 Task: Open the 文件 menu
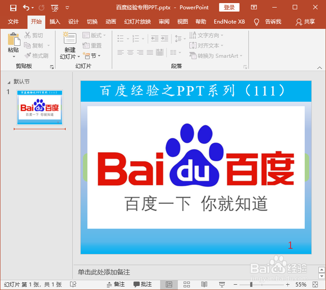[13, 22]
